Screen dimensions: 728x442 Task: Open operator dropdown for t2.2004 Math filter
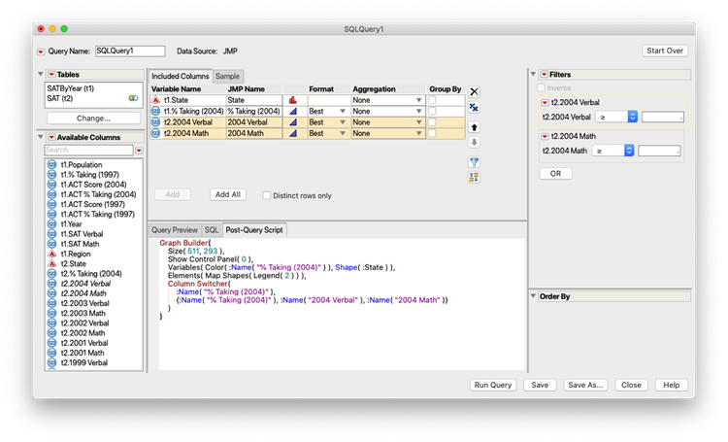pos(612,151)
